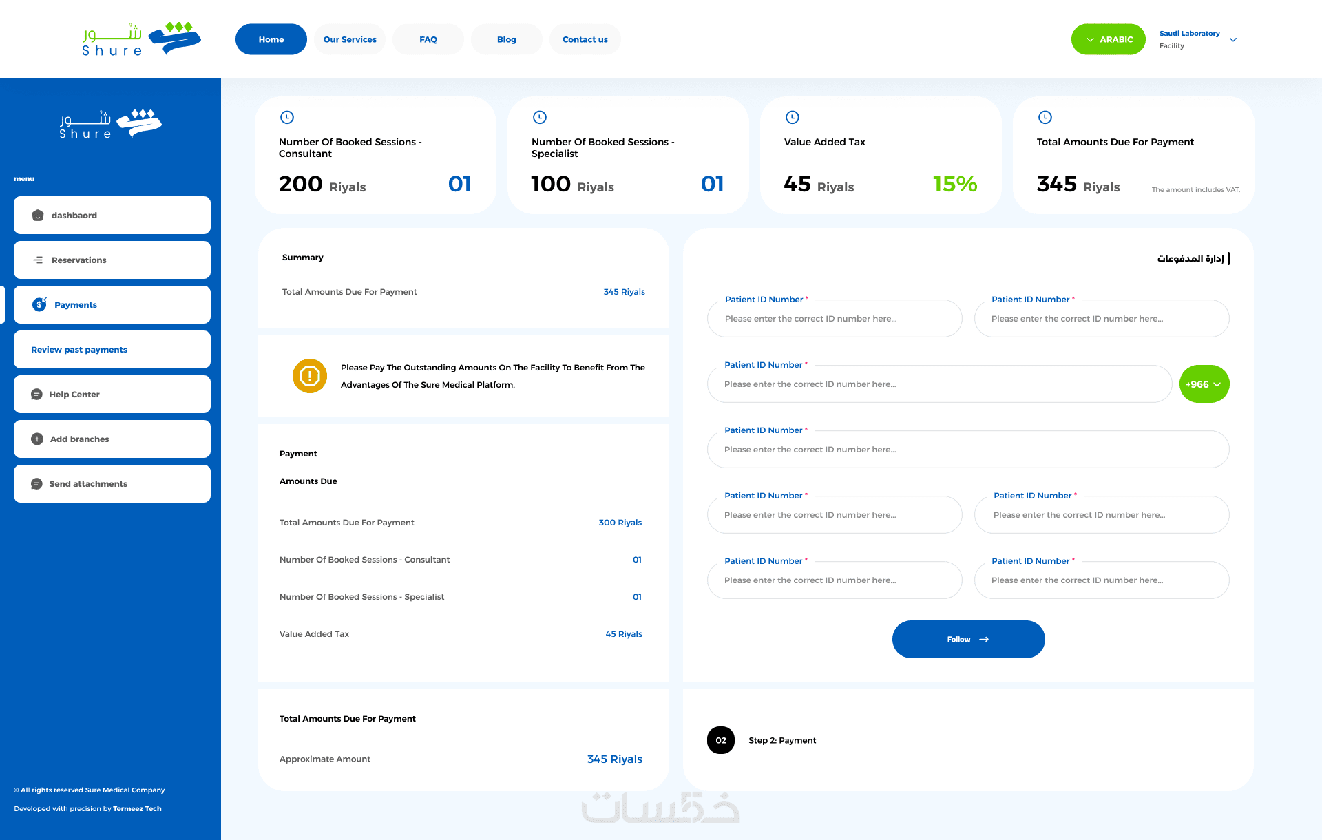Open the Our Services menu item
1322x840 pixels.
point(350,39)
